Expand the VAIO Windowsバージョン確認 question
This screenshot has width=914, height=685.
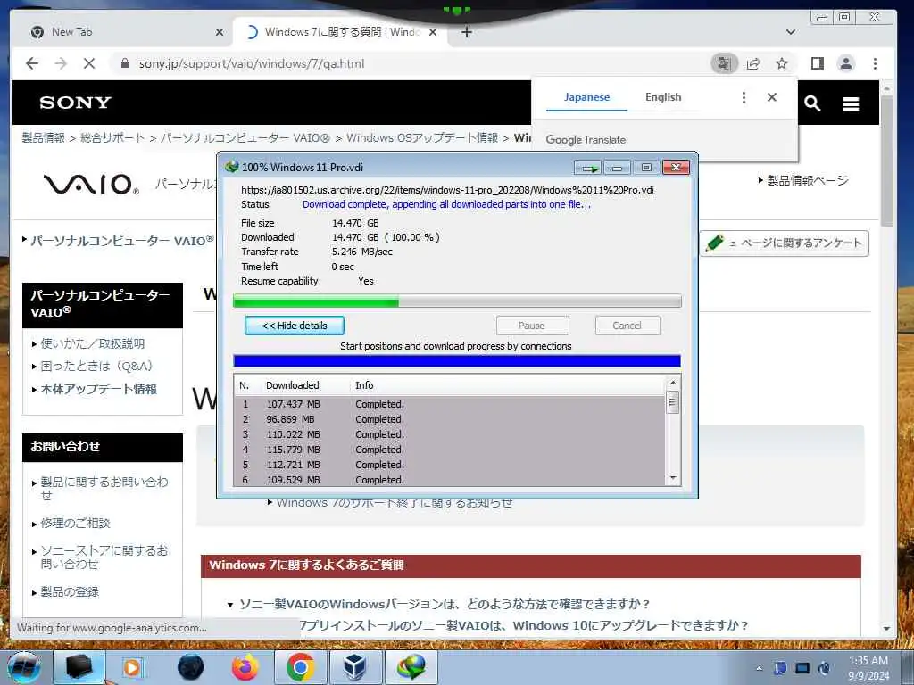click(445, 604)
